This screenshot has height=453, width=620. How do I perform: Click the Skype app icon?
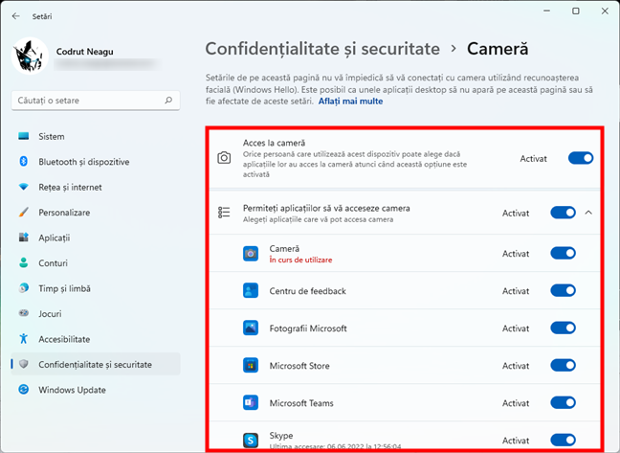[x=251, y=440]
